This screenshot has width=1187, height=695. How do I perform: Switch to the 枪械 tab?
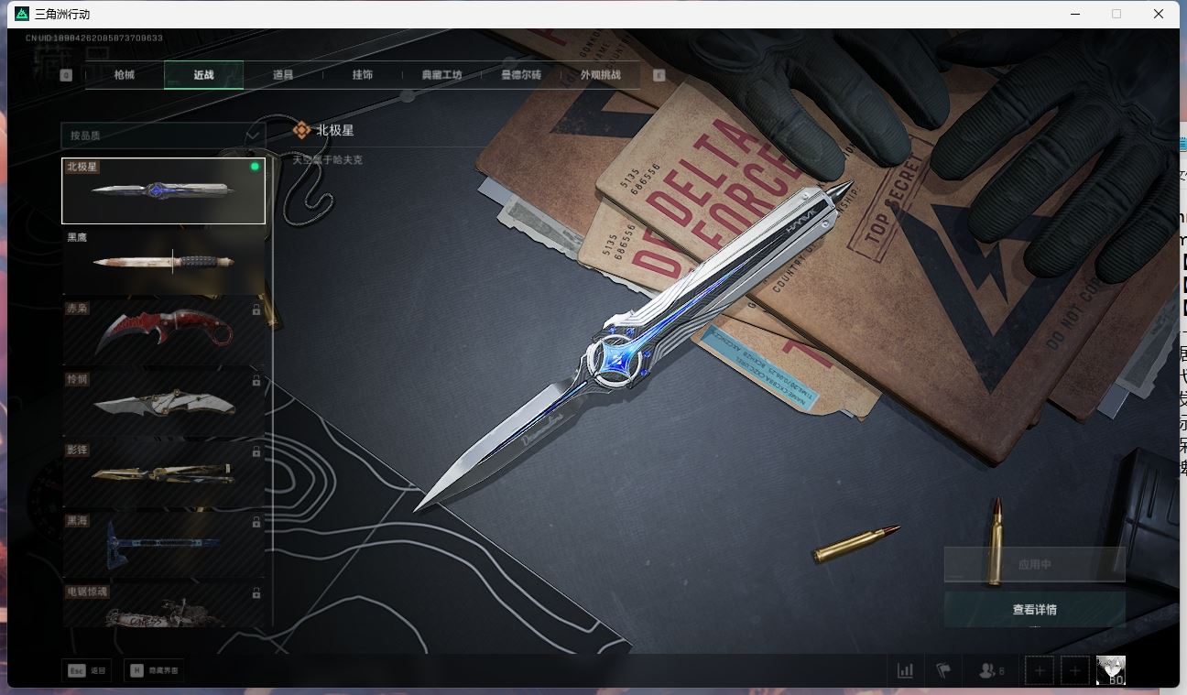pyautogui.click(x=125, y=75)
